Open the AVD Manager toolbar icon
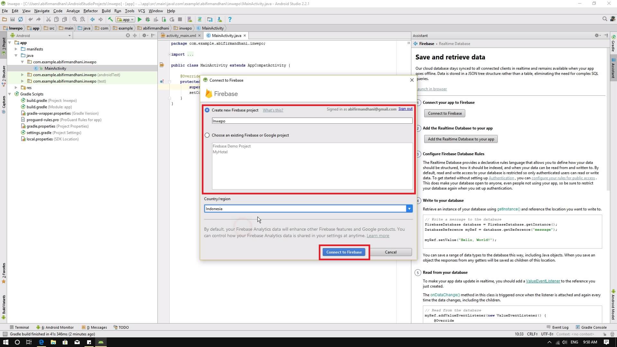The height and width of the screenshot is (347, 617). coord(190,20)
